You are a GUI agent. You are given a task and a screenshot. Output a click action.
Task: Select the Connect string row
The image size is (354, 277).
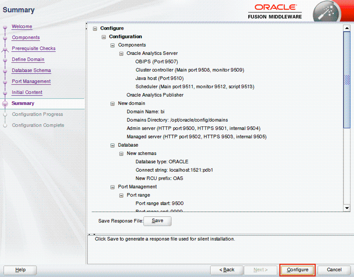pos(174,170)
